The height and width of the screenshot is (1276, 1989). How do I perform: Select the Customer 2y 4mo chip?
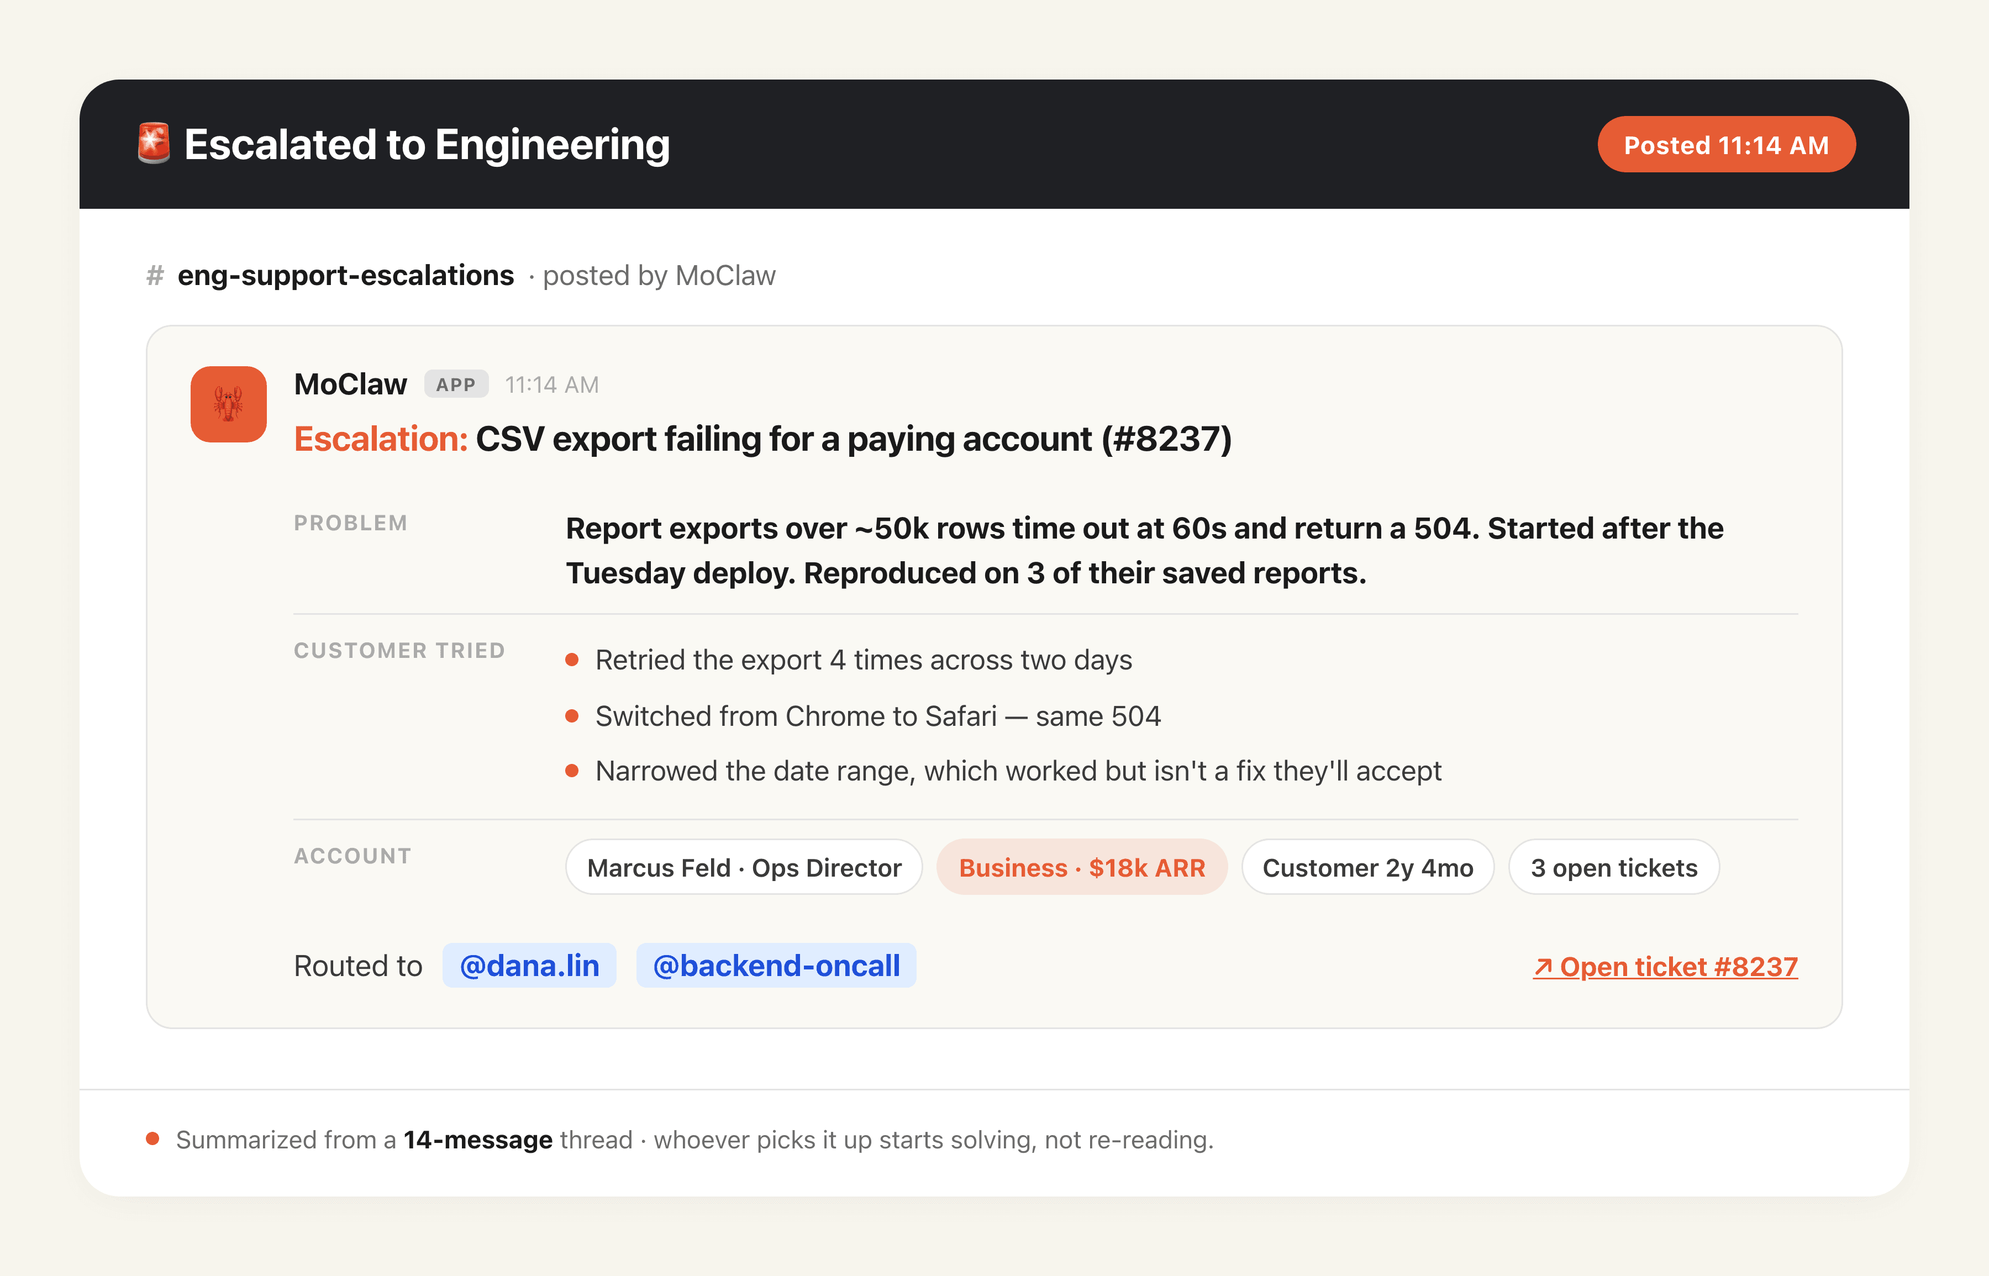(x=1368, y=867)
